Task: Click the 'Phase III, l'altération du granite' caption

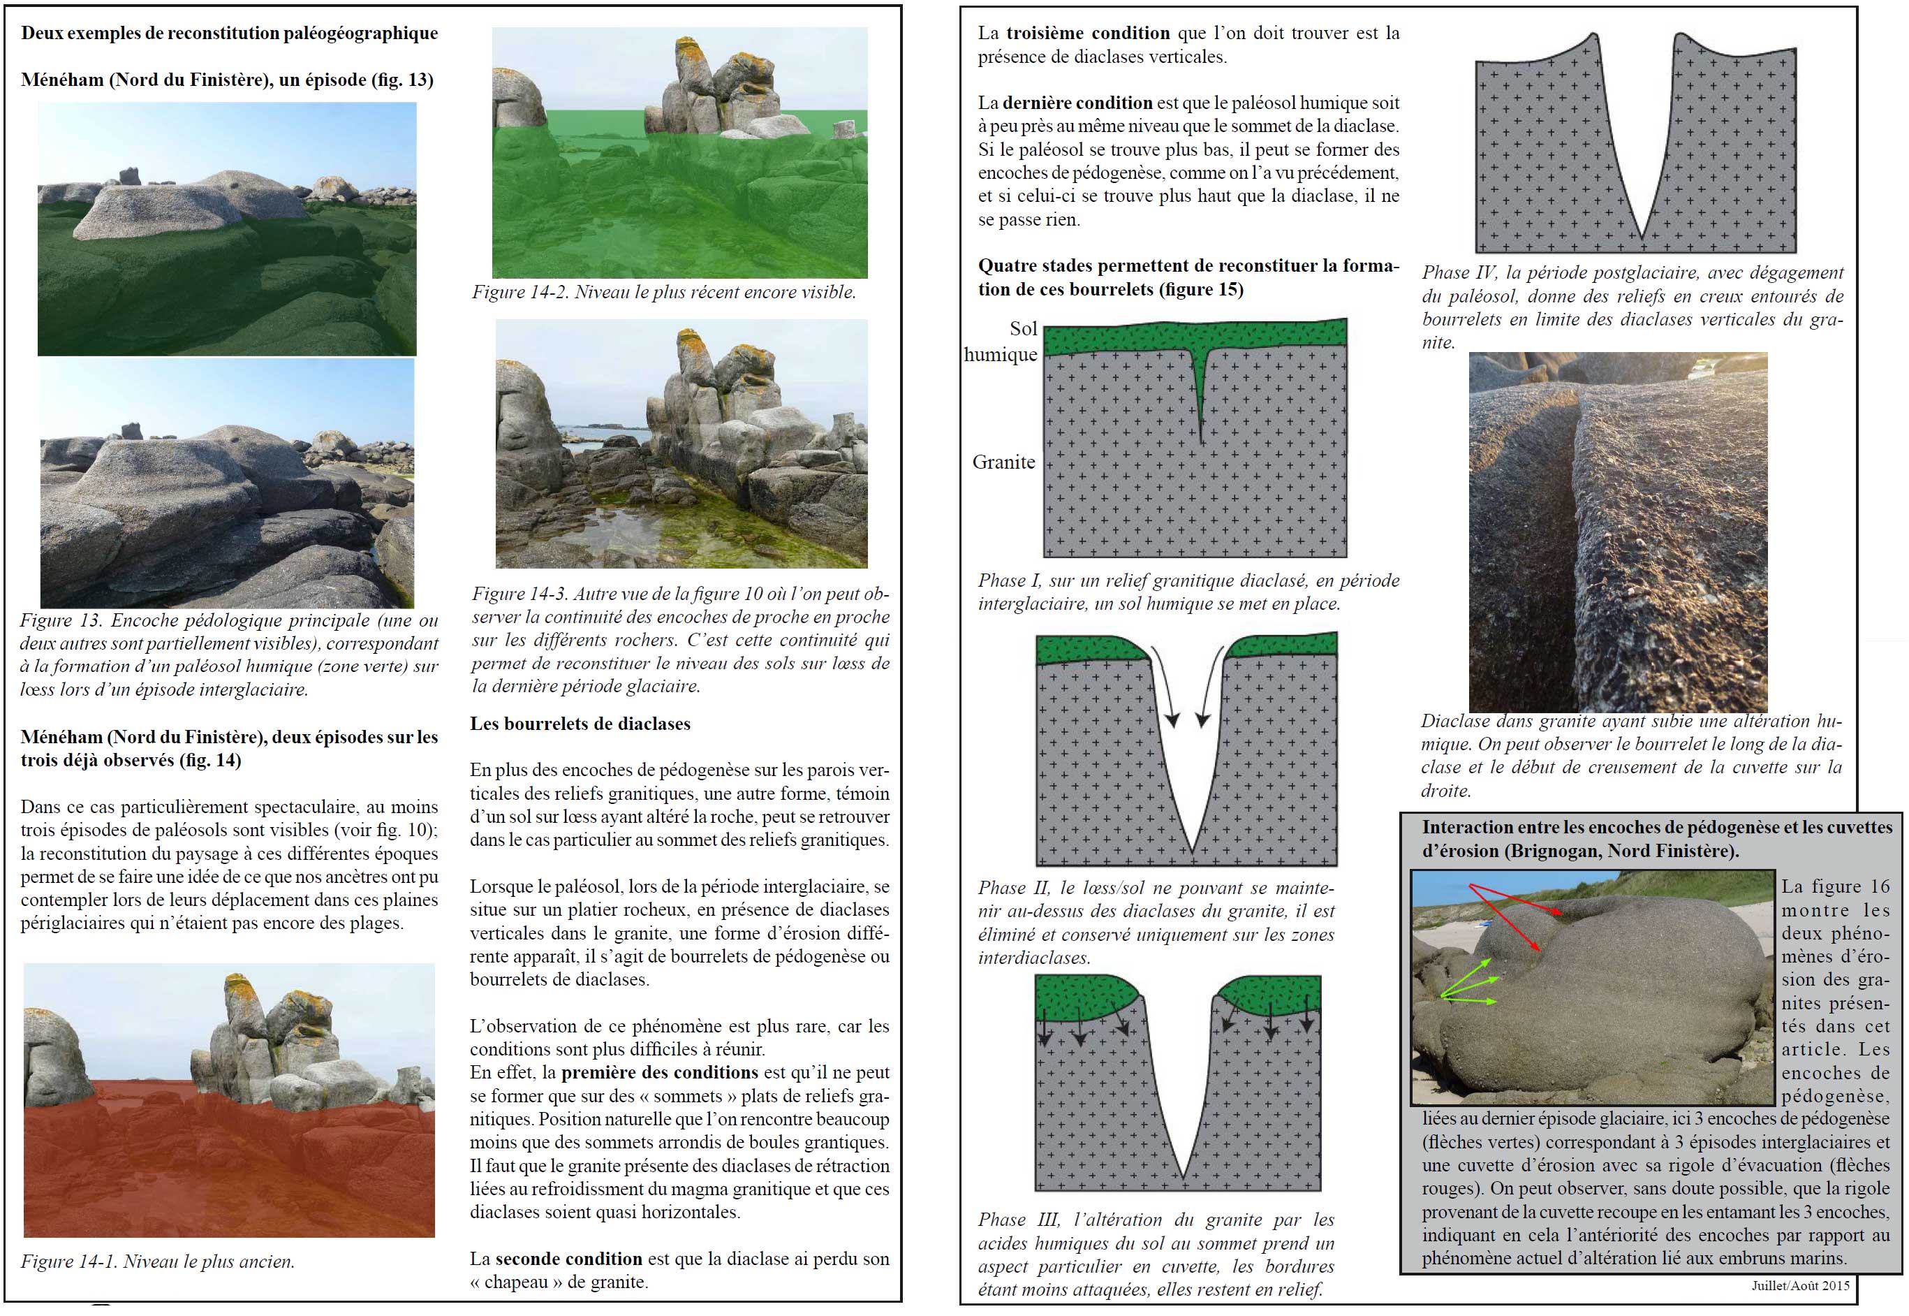Action: (1156, 1254)
